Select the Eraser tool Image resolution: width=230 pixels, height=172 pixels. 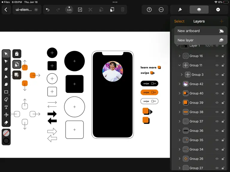pyautogui.click(x=6, y=122)
